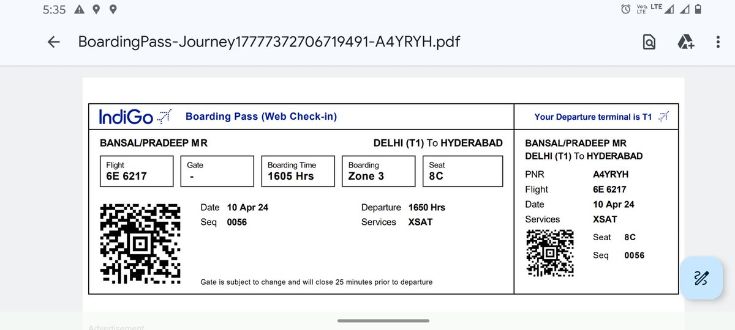Open the three-dot overflow menu
Screen dimensions: 735x330
[718, 42]
